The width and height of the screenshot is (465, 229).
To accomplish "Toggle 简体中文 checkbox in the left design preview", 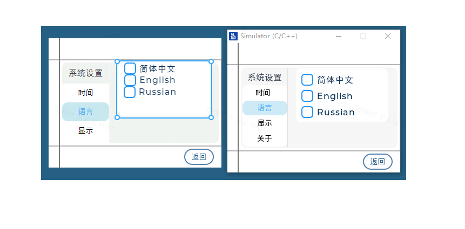I will (x=130, y=68).
